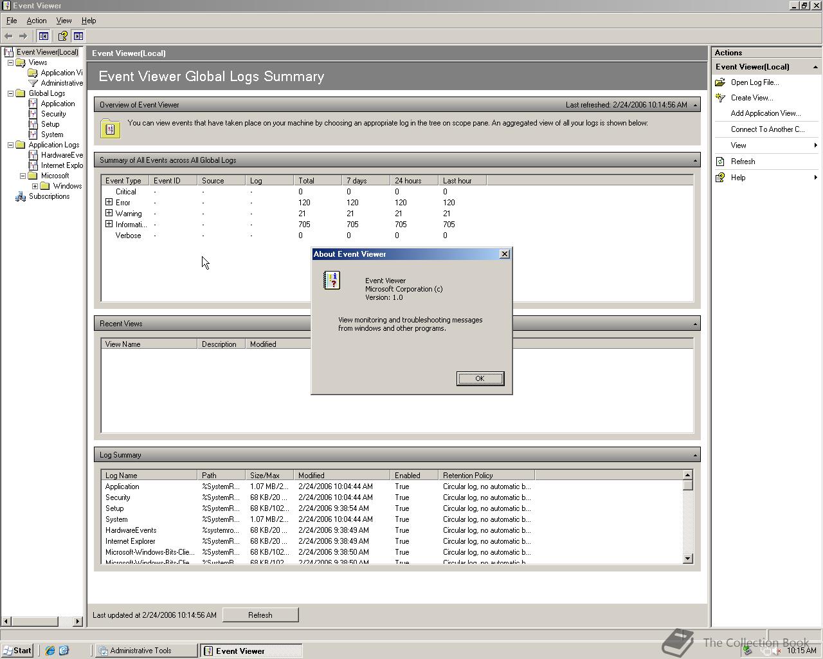Select the Setup log icon in tree
Screen dimensions: 823x659
pyautogui.click(x=33, y=124)
